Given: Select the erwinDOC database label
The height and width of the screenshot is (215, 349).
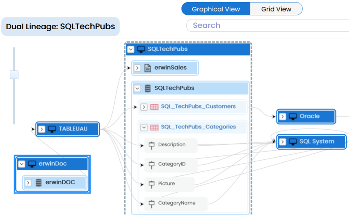Looking at the screenshot, I should 60,182.
